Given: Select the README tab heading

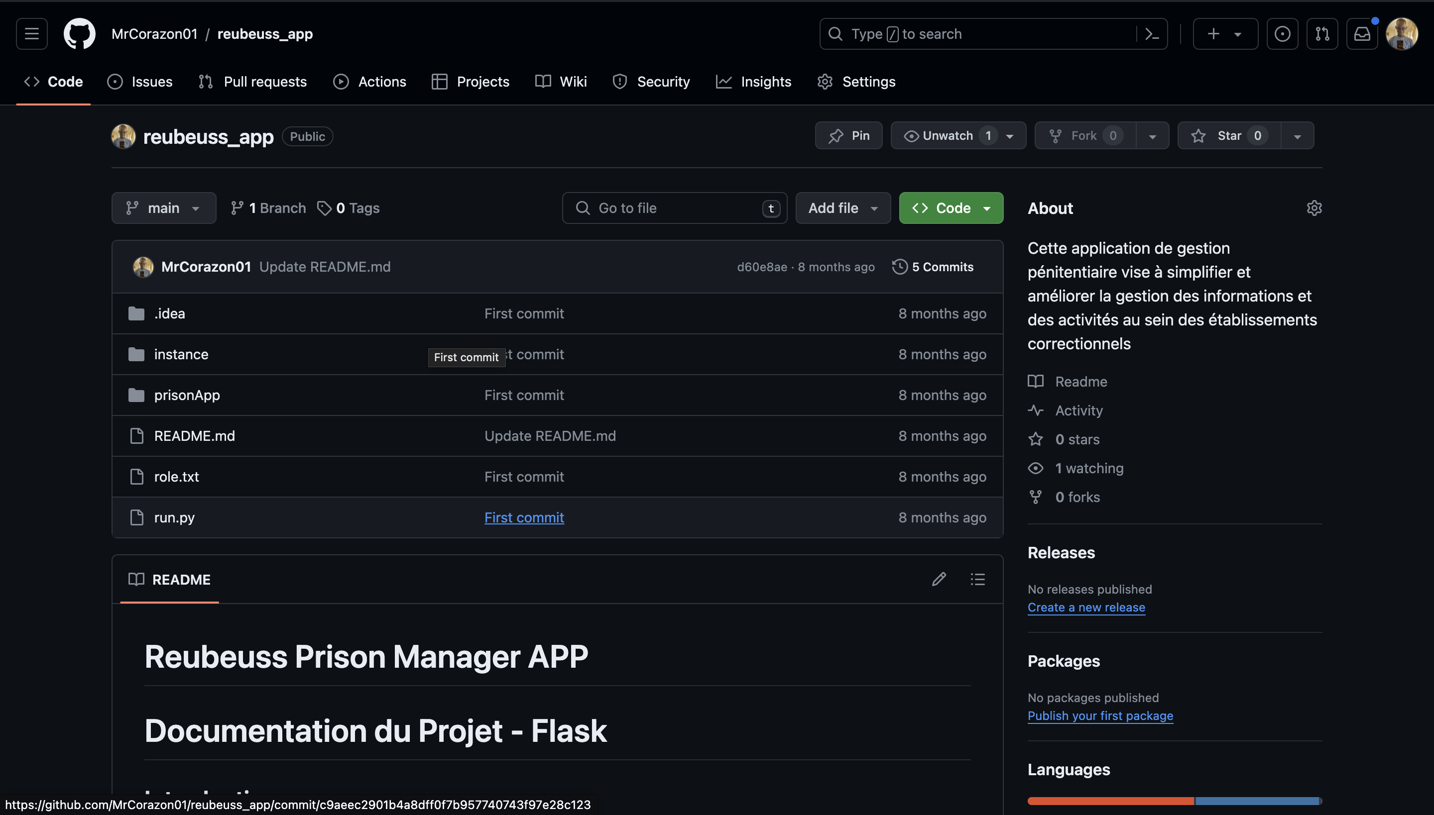Looking at the screenshot, I should click(170, 579).
